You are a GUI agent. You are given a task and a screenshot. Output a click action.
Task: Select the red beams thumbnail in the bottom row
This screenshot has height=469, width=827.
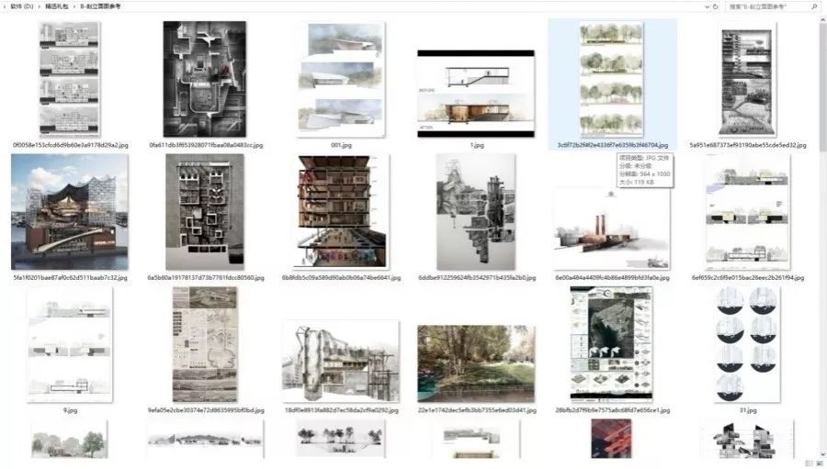(611, 439)
